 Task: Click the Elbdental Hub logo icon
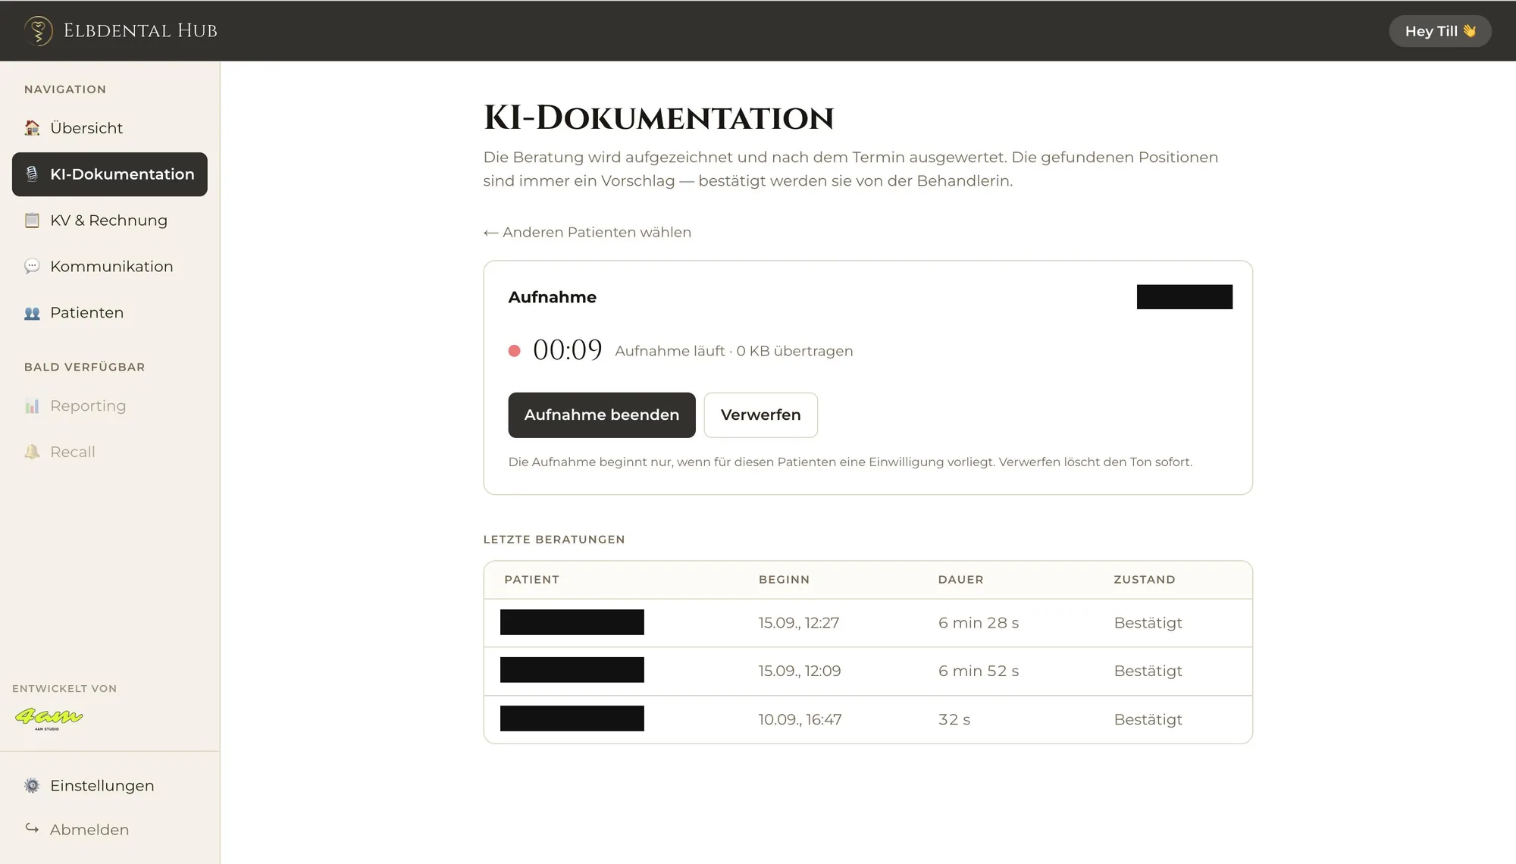pyautogui.click(x=39, y=31)
